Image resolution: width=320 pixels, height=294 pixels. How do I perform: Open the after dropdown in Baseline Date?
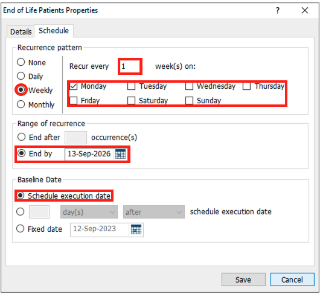[154, 212]
